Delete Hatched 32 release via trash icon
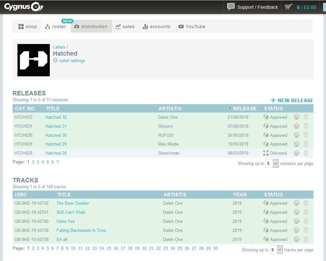 tap(306, 117)
